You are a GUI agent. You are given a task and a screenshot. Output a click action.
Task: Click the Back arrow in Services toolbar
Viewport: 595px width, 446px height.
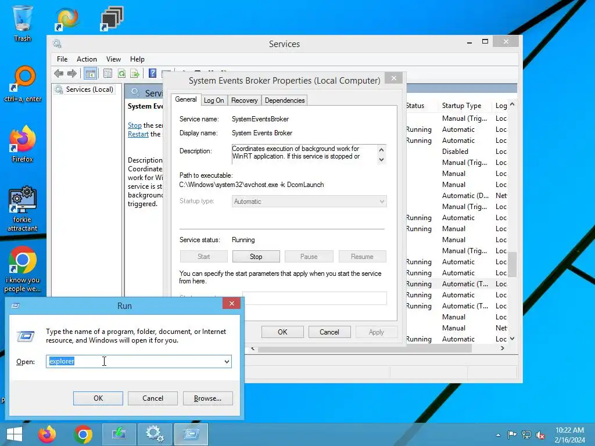pos(59,73)
